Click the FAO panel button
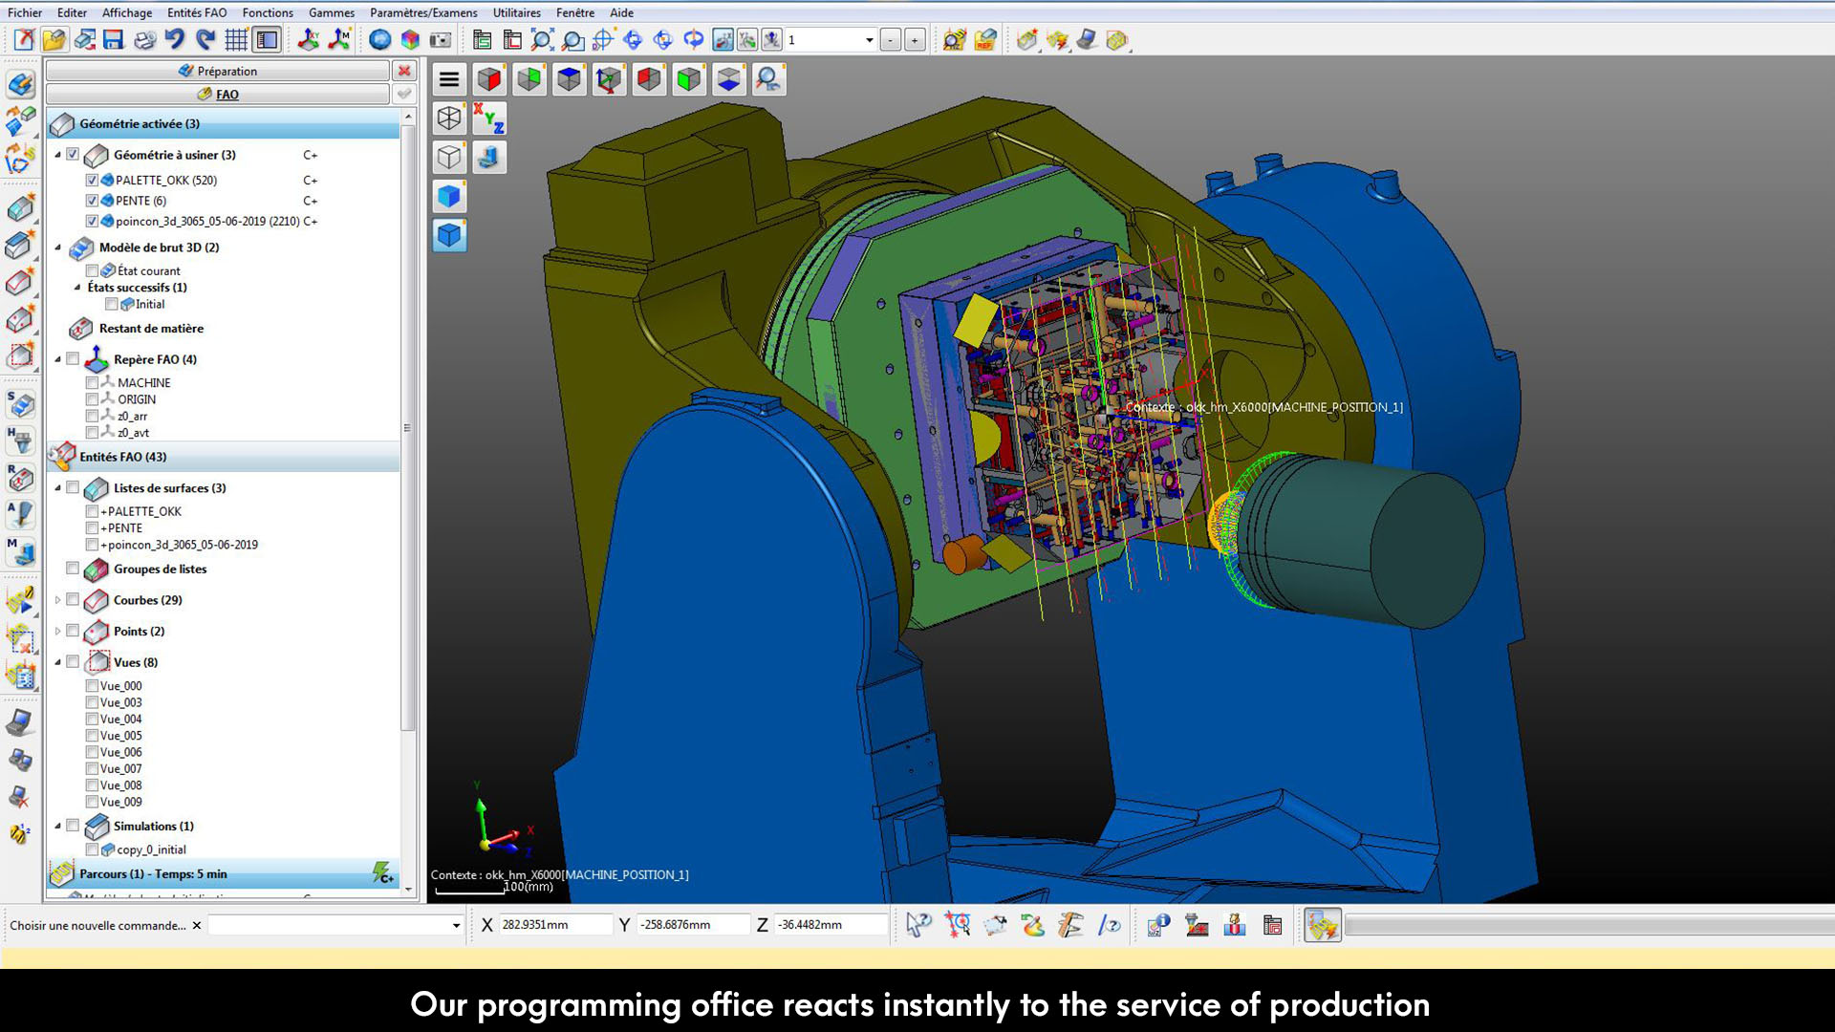 (218, 94)
